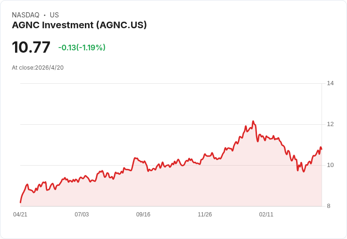Click the AGNC Investment (AGNC.US) title
The image size is (347, 239).
[79, 25]
